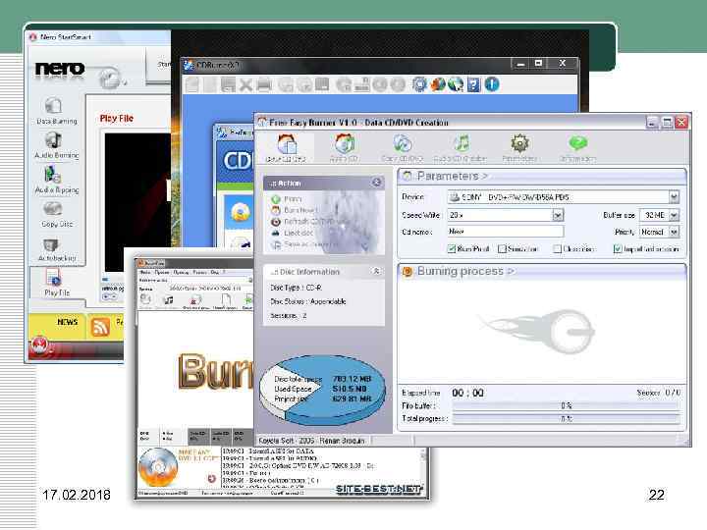Screen dimensions: 707x530
Task: Open the first menu in BurnAware menu bar
Action: 145,272
